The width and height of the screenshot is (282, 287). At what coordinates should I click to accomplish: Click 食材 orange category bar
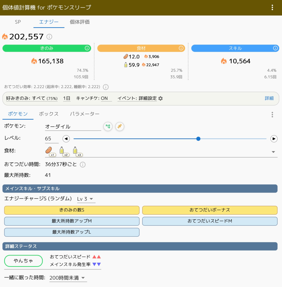[141, 48]
